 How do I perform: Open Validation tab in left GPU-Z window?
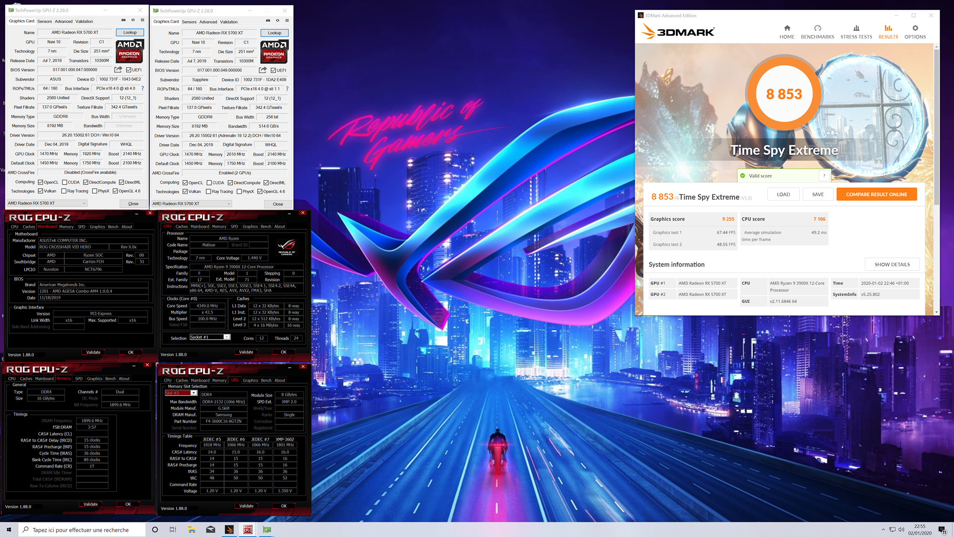84,21
